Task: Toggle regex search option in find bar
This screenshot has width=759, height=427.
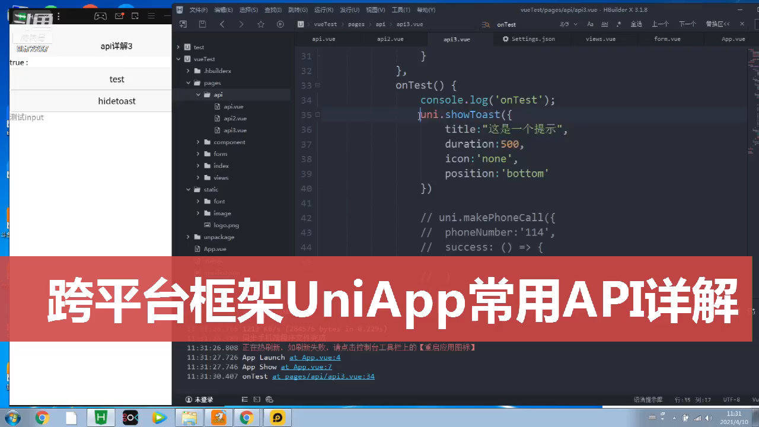Action: (x=619, y=24)
